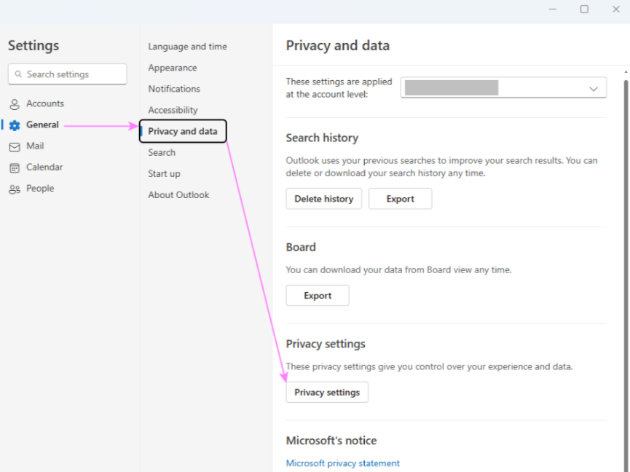Screen dimensions: 630x472
Task: Open Language and time settings
Action: click(188, 47)
